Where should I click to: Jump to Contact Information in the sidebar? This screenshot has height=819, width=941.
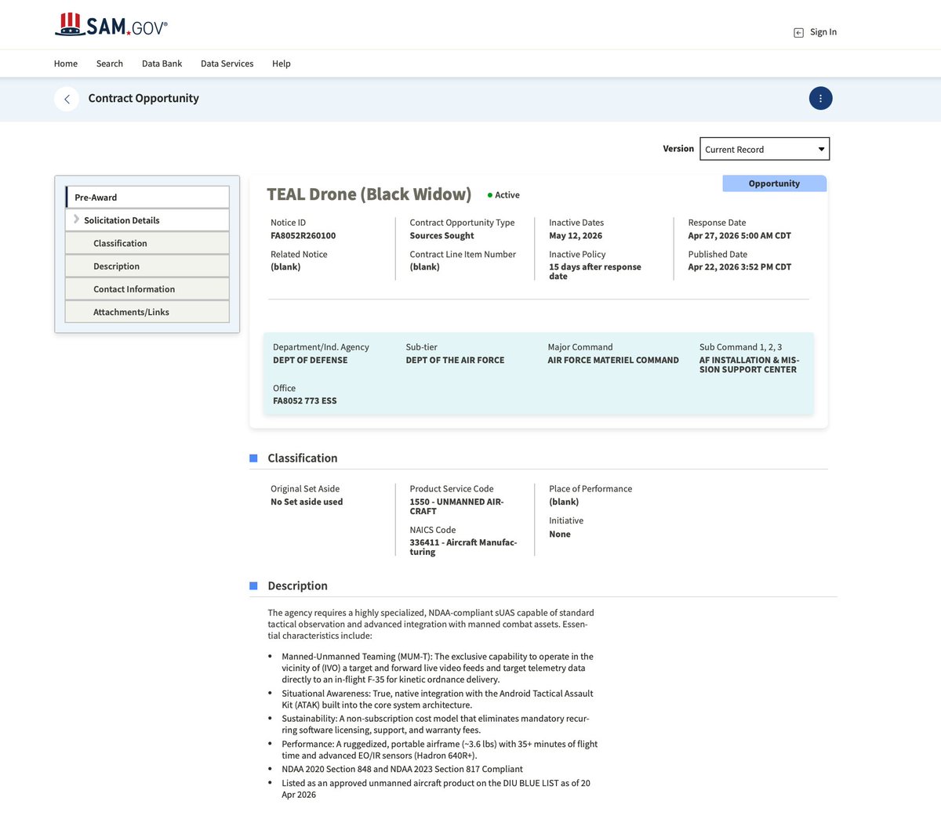147,288
